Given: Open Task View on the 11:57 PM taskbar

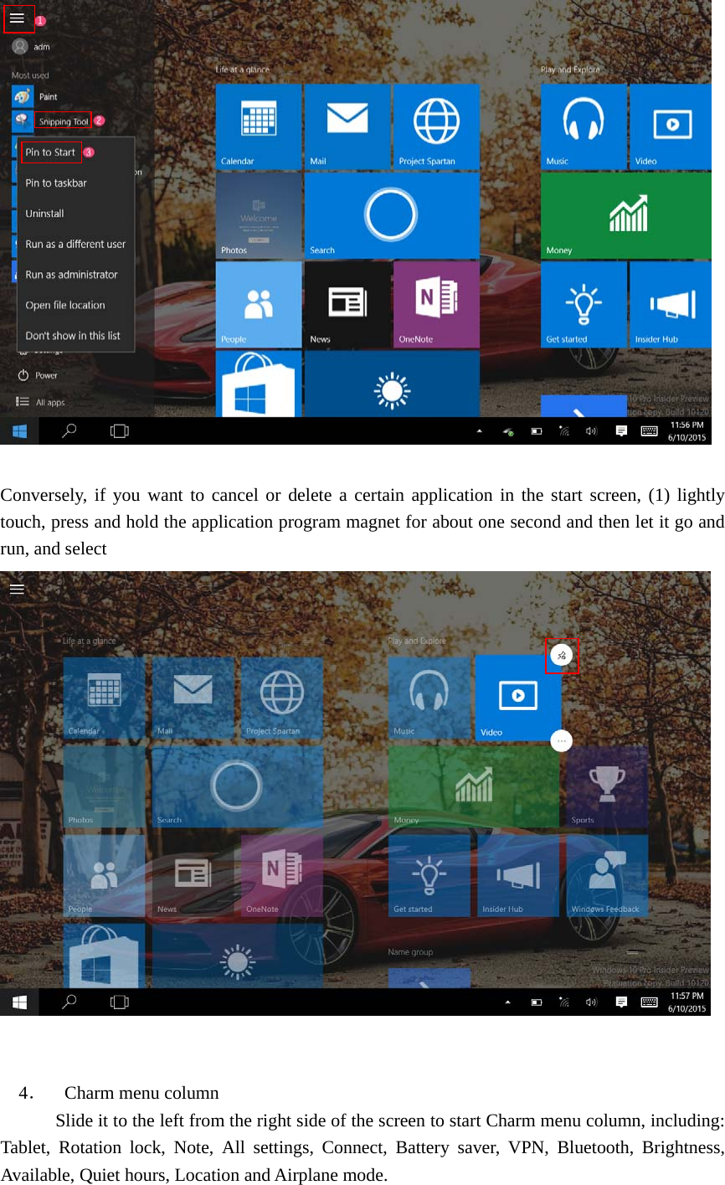Looking at the screenshot, I should pyautogui.click(x=120, y=1002).
